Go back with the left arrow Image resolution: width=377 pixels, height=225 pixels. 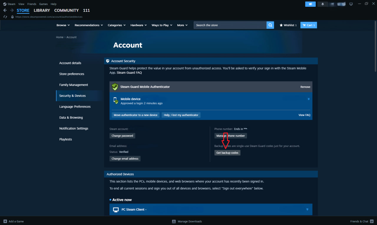[5, 10]
